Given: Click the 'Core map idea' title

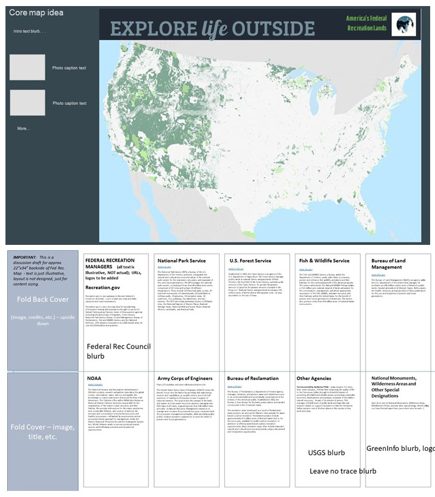Looking at the screenshot, I should pyautogui.click(x=36, y=13).
